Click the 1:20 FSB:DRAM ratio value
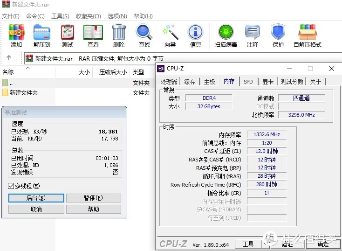Screen dimensions: 342x251 tap(267, 143)
